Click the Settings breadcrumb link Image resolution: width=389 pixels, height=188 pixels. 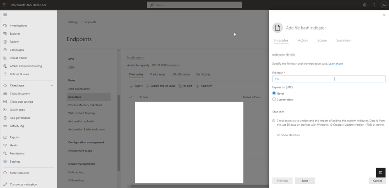click(x=73, y=22)
